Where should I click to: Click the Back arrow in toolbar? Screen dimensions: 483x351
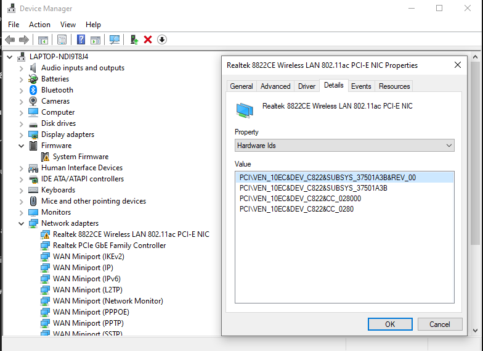pyautogui.click(x=10, y=39)
